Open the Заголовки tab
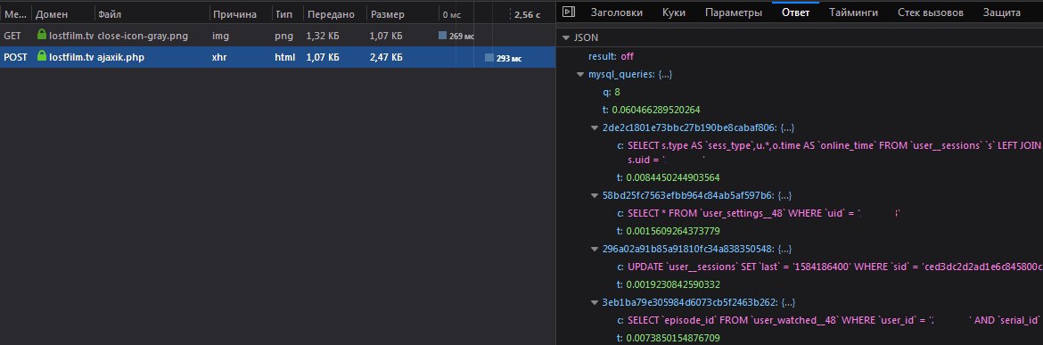Screen dimensions: 1043x345 (x=617, y=12)
